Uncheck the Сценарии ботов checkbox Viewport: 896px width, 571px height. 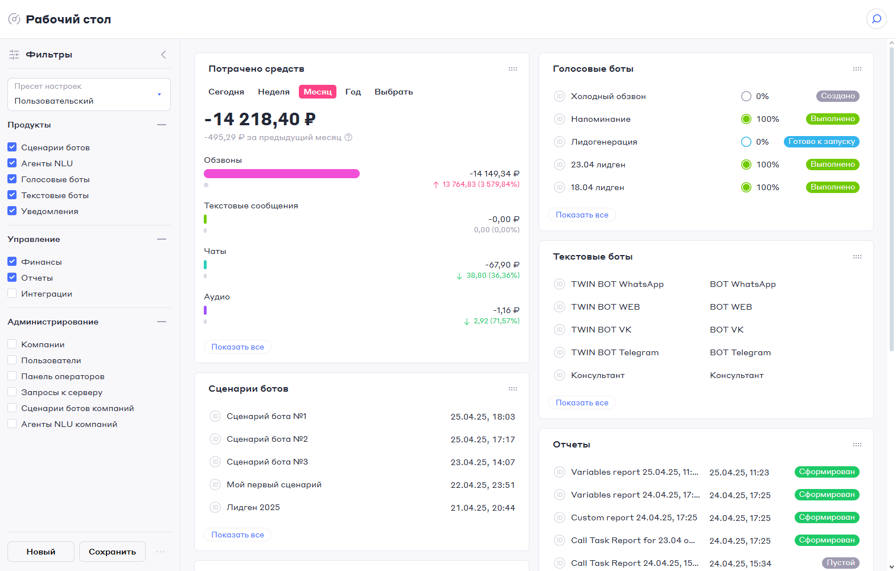12,147
